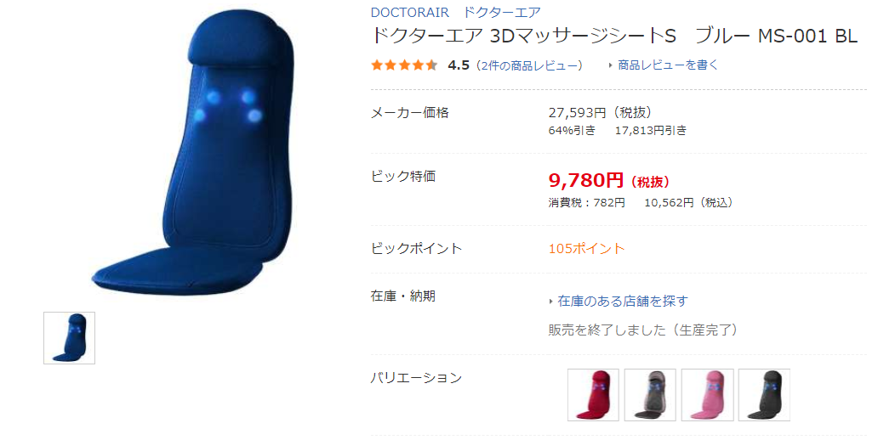Click 在庫のある店舗を探す to find stores

click(x=623, y=301)
